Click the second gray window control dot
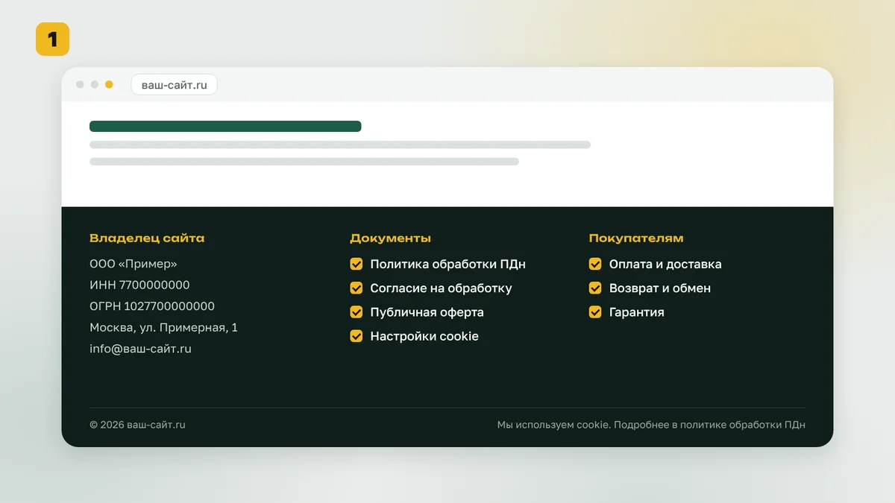 [x=95, y=84]
